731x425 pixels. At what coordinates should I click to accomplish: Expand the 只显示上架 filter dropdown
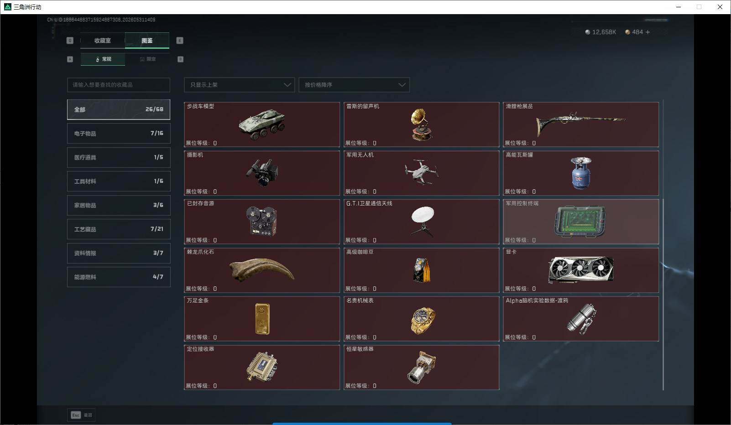[x=239, y=85]
